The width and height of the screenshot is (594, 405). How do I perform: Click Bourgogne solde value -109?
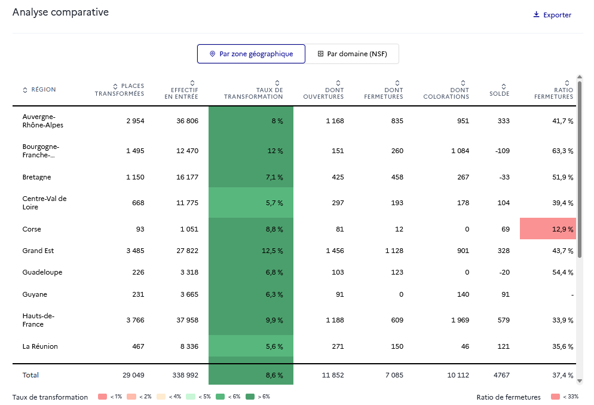(503, 151)
